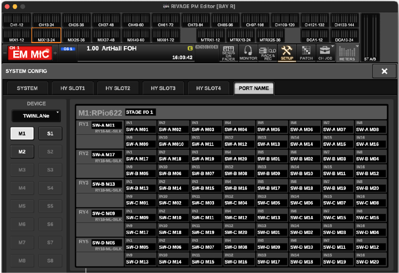Screen dimensions: 399x273
Task: Select the M4 device button
Action: coord(22,188)
